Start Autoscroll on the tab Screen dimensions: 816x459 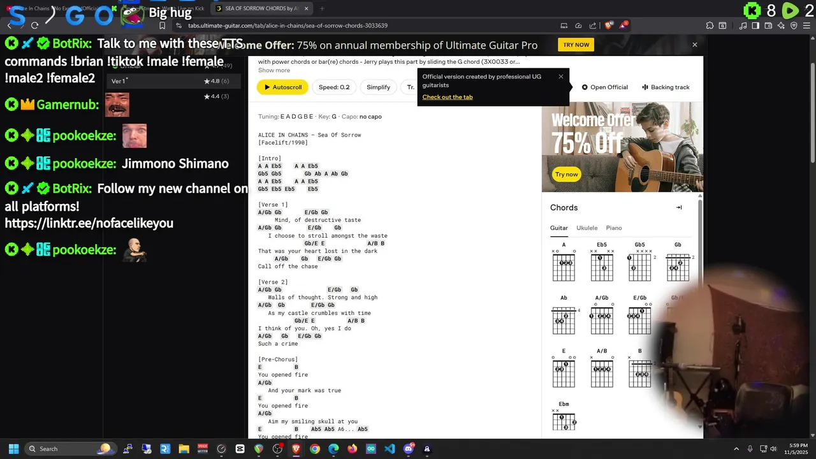[x=282, y=87]
